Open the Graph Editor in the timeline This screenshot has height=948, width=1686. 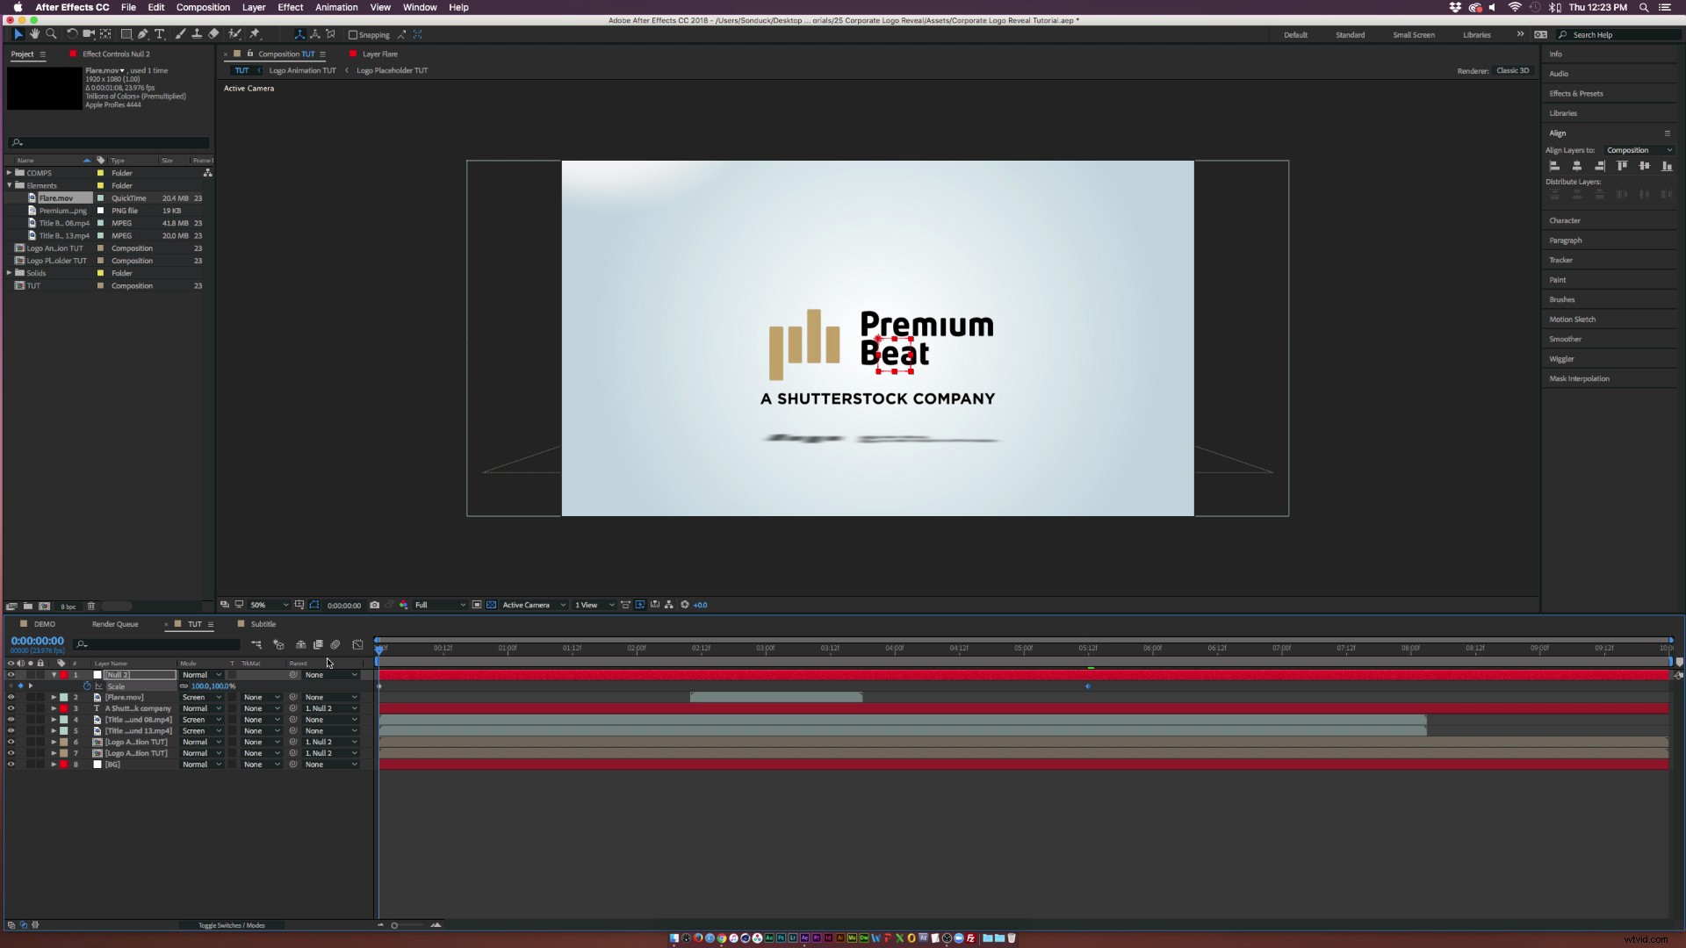click(x=357, y=644)
